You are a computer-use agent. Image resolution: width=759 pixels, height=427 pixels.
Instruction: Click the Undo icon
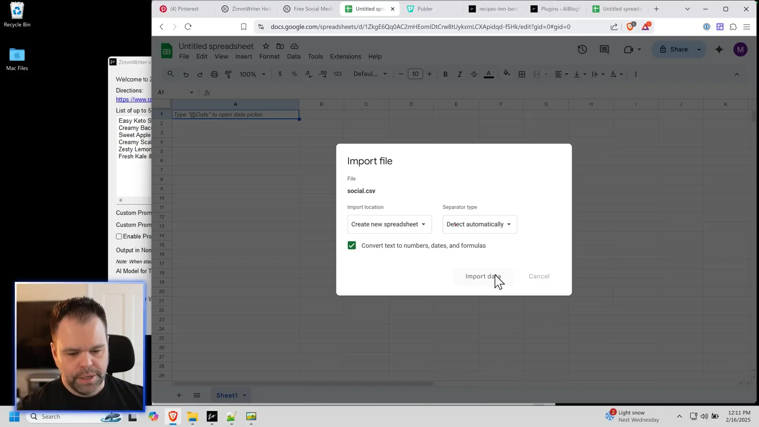[x=186, y=74]
